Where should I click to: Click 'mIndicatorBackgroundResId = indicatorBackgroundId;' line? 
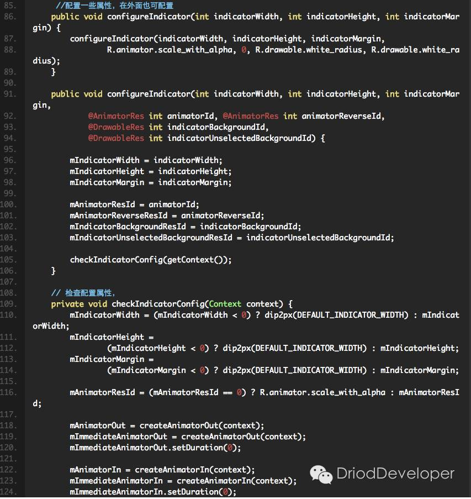(186, 227)
